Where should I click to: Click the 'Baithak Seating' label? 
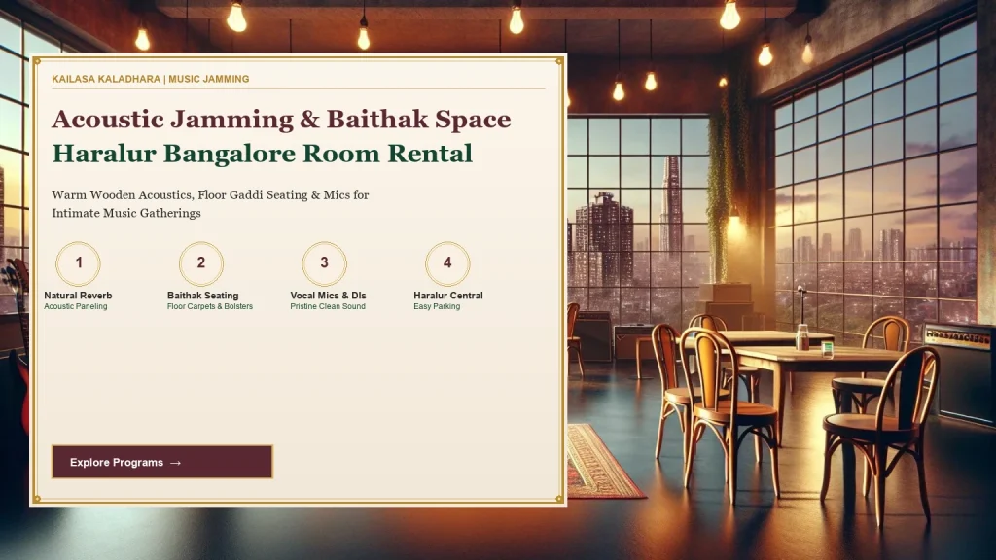(202, 296)
